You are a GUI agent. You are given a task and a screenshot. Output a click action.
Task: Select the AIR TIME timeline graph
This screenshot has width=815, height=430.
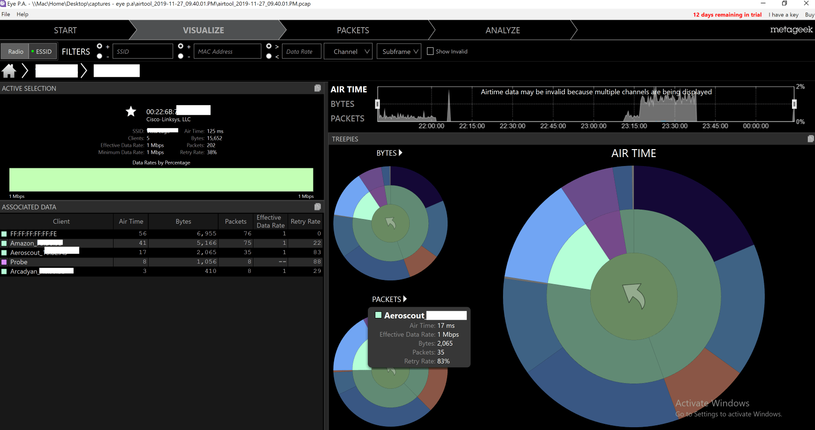coord(349,89)
